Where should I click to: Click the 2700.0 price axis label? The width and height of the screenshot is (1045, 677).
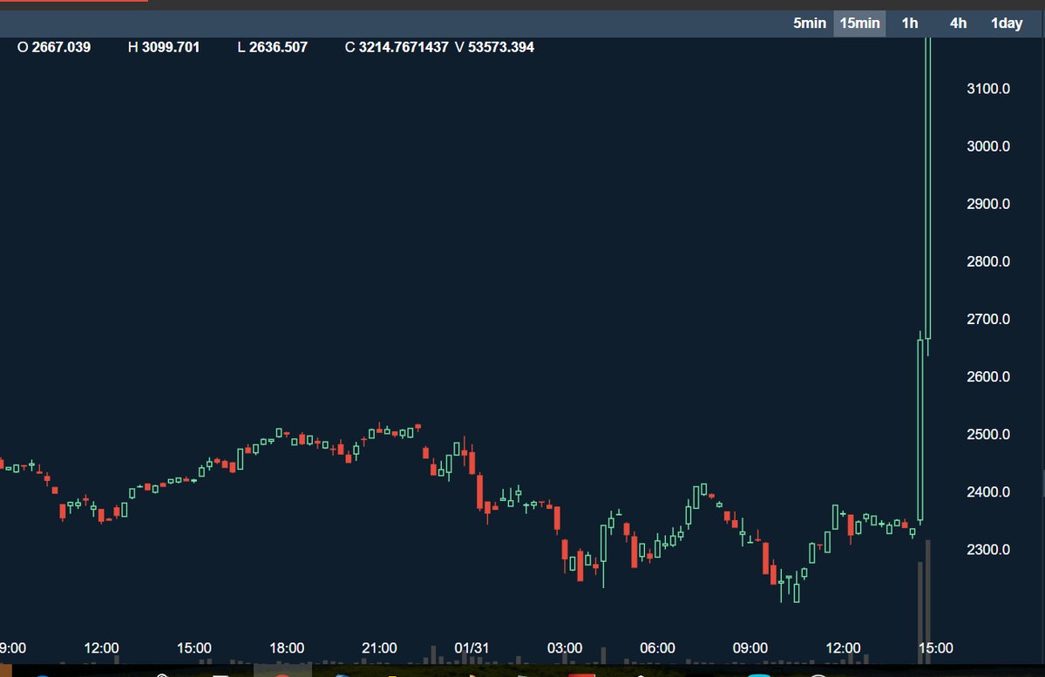[988, 319]
